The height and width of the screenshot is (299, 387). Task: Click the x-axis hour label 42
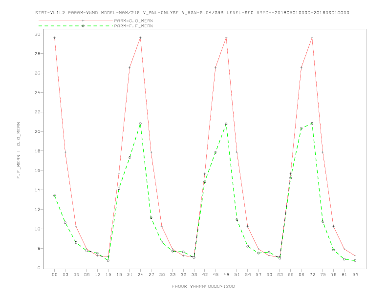[205, 275]
